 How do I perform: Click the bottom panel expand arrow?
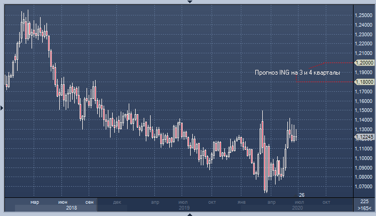(x=188, y=214)
